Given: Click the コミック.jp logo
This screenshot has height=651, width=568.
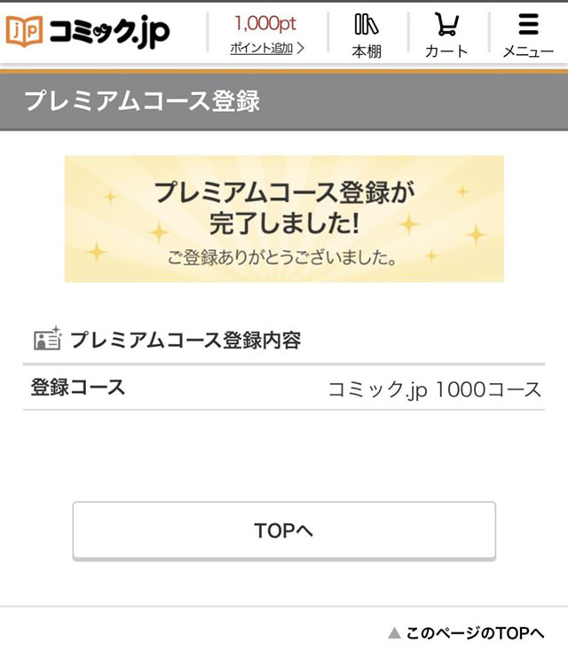Looking at the screenshot, I should (x=88, y=33).
